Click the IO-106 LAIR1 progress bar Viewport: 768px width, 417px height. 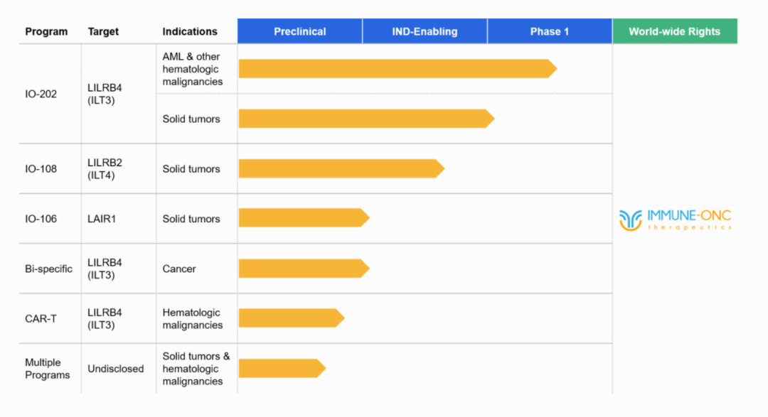(x=304, y=218)
